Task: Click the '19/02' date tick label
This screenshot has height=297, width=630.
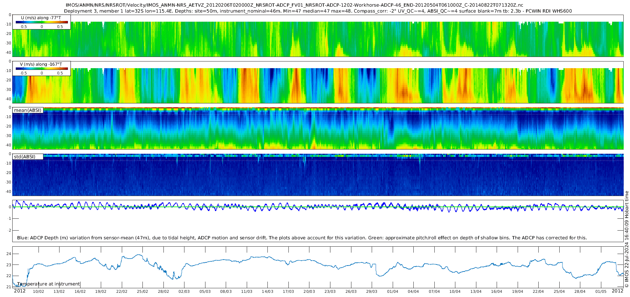Action: coord(101,291)
